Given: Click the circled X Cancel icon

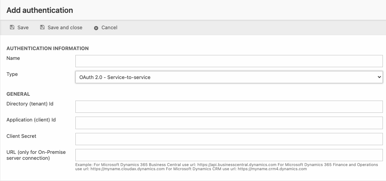Looking at the screenshot, I should click(x=96, y=28).
